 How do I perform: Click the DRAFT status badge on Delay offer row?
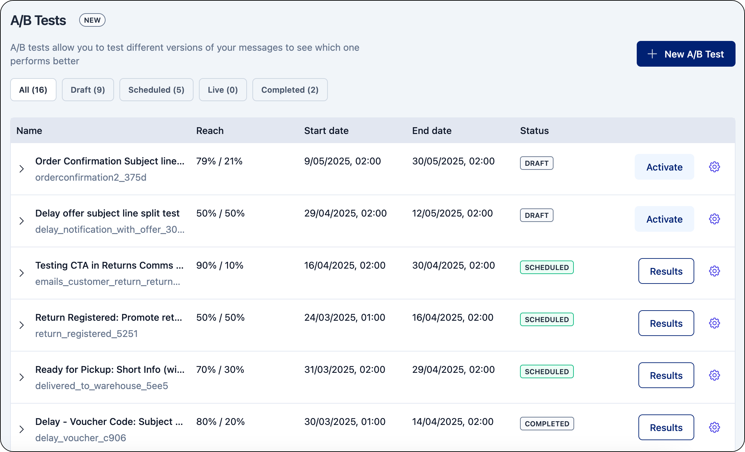click(536, 215)
